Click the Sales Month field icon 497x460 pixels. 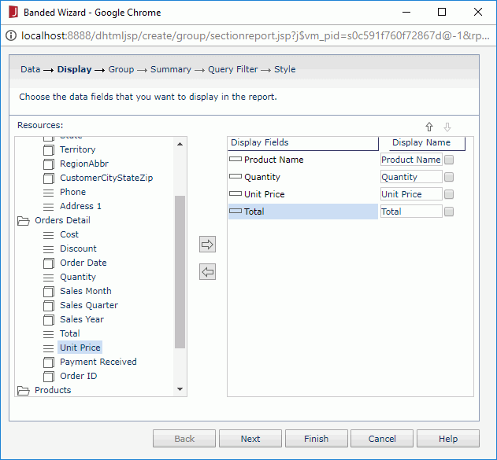click(x=49, y=292)
